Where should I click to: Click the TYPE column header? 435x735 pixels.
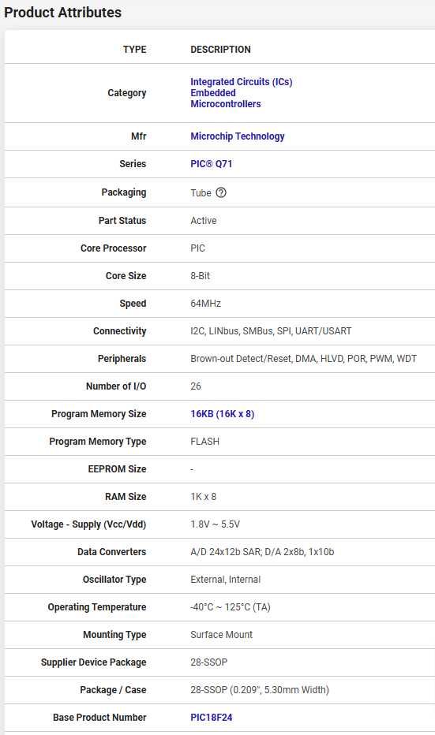click(x=135, y=49)
